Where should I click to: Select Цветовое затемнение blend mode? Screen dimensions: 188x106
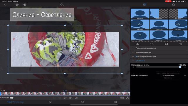pos(168,73)
